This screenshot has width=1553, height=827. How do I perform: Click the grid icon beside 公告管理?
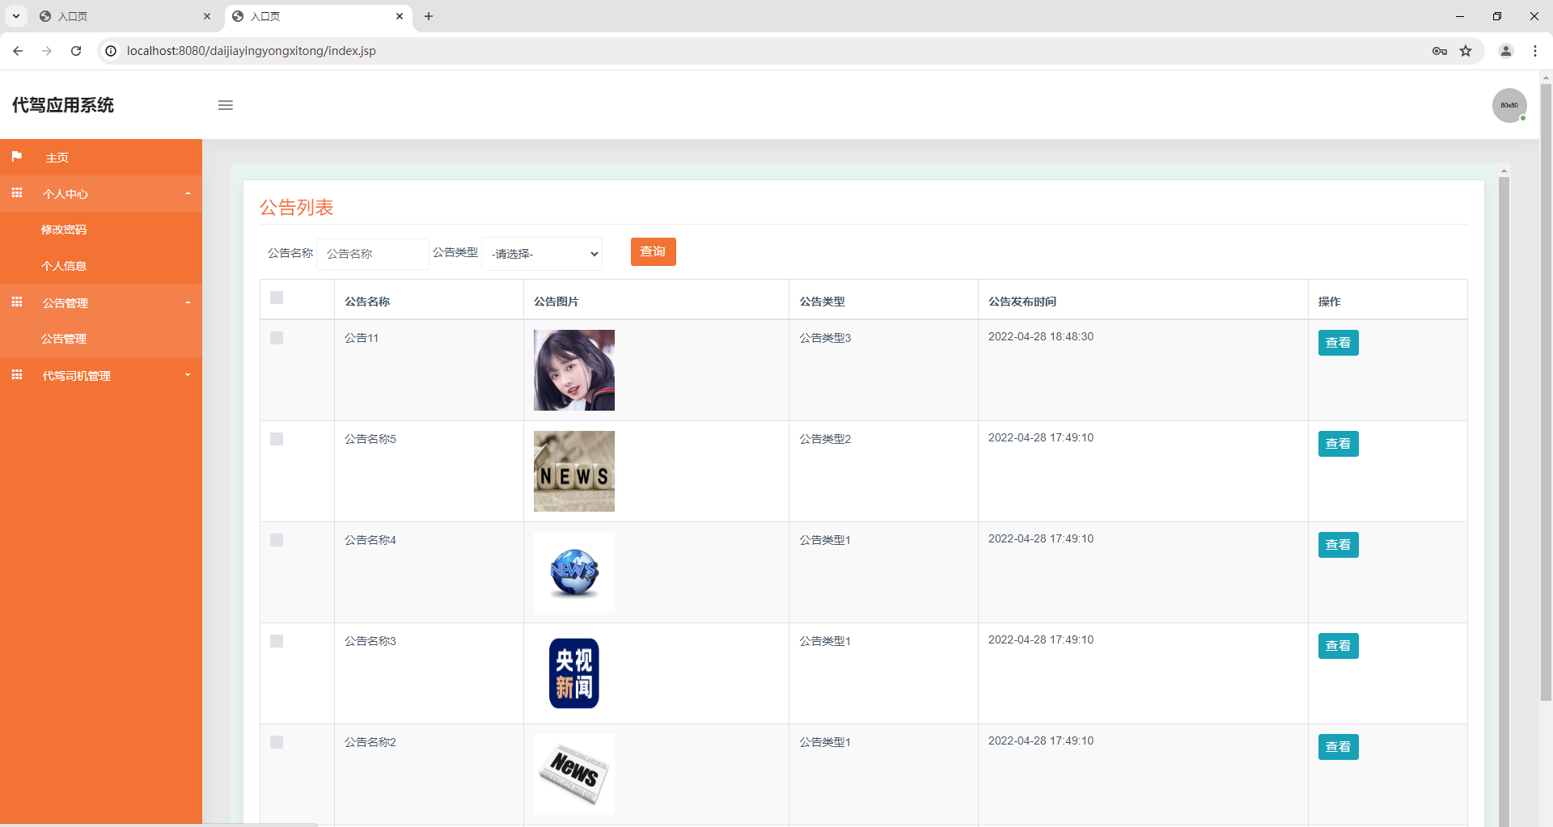(x=17, y=302)
